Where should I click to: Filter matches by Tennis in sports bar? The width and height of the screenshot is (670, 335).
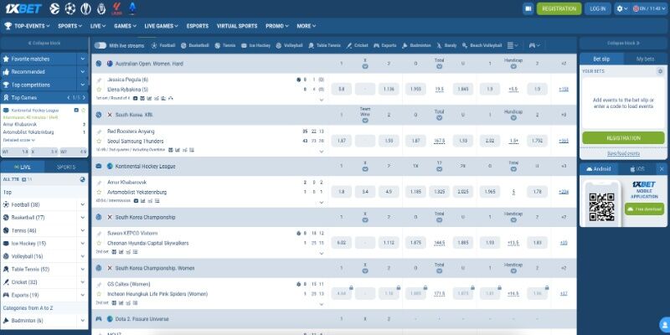(x=225, y=45)
